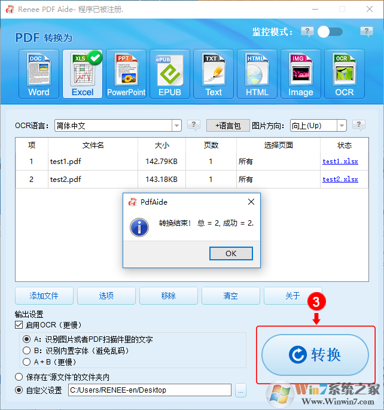
Task: Click the 143.18KB size cell
Action: tap(161, 179)
